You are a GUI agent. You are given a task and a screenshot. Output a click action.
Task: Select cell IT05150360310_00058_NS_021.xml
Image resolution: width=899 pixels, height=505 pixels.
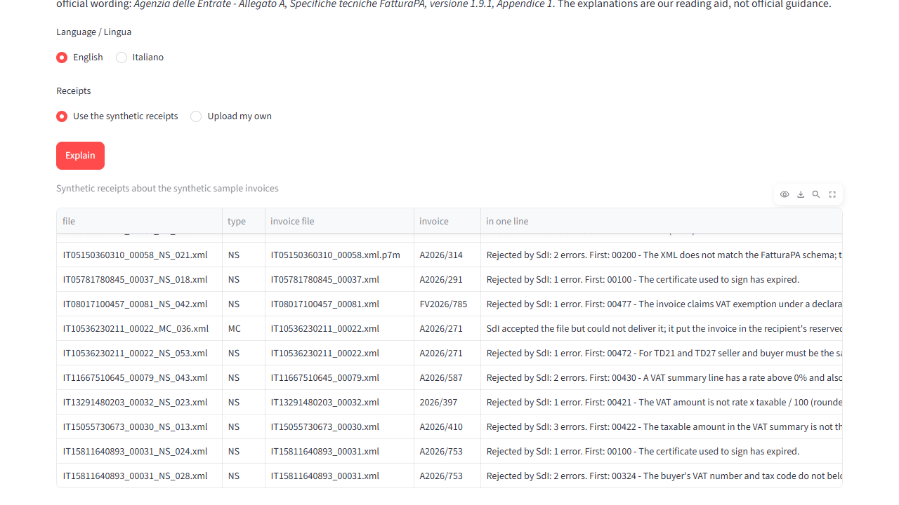click(139, 255)
